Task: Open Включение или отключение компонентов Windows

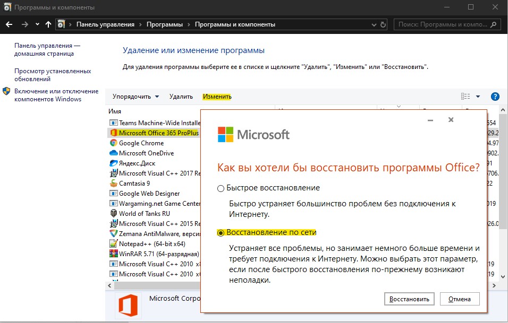Action: (56, 95)
